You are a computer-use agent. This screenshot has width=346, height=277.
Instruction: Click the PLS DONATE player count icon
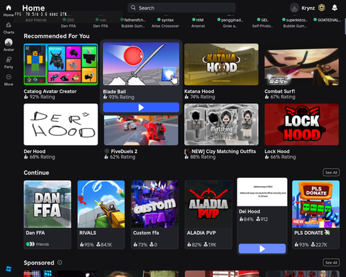click(313, 244)
